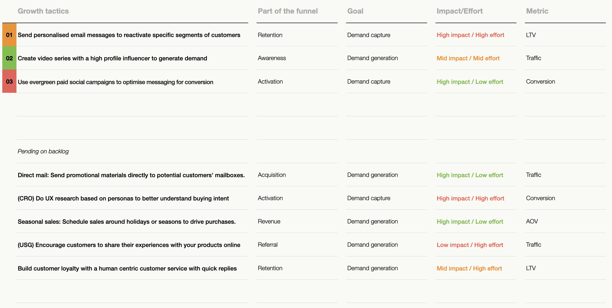Select the influencer video series tactic

(112, 58)
